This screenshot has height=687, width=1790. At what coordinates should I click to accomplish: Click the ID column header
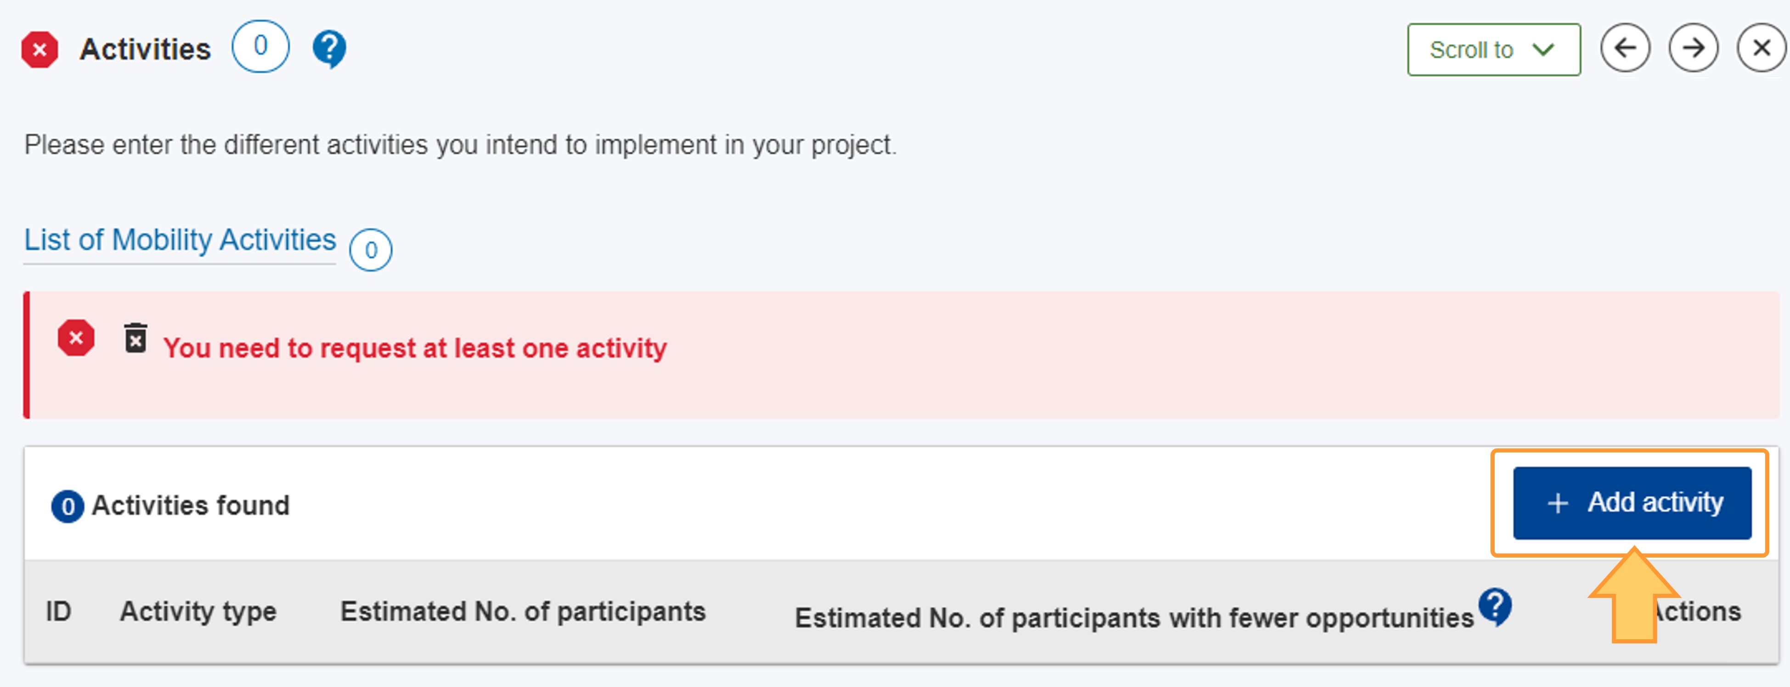(x=58, y=611)
